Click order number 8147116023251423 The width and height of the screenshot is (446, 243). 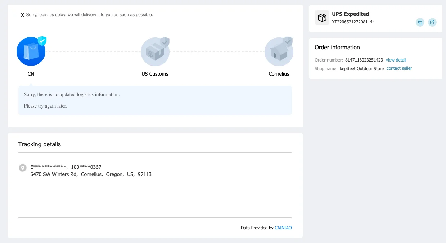[364, 60]
